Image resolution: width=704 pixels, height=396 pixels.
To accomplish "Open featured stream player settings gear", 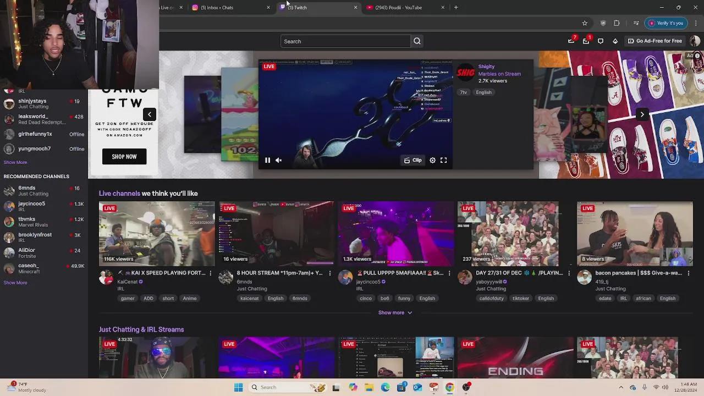I will 433,161.
